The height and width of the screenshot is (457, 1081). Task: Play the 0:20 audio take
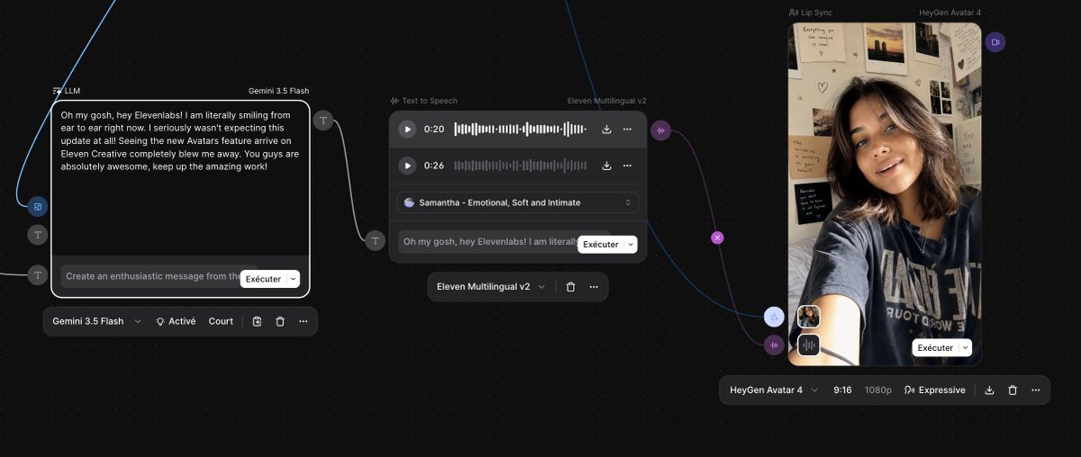pyautogui.click(x=407, y=130)
